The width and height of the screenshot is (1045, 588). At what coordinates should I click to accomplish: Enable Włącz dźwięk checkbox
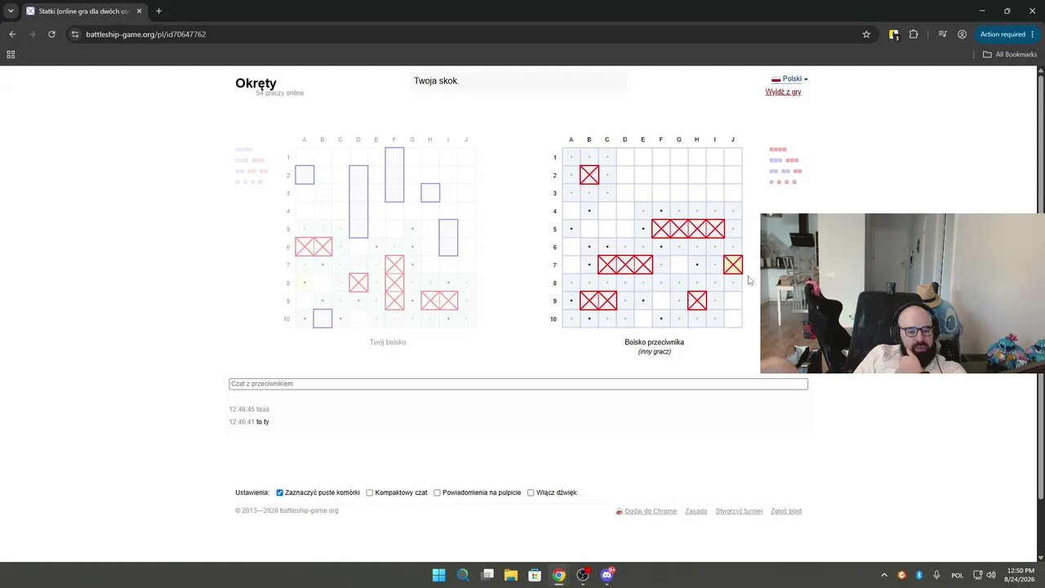[x=531, y=492]
